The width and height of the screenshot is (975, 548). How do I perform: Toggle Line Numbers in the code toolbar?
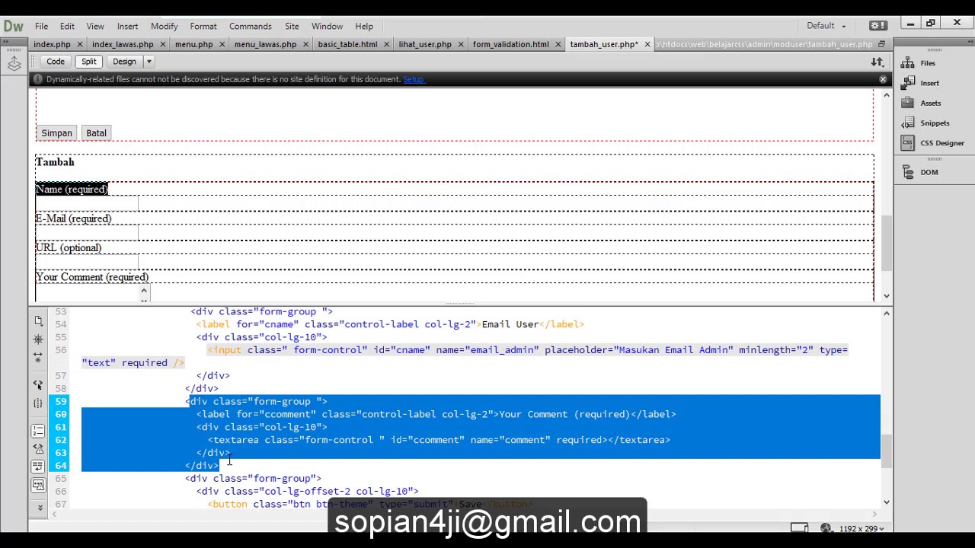pos(38,432)
